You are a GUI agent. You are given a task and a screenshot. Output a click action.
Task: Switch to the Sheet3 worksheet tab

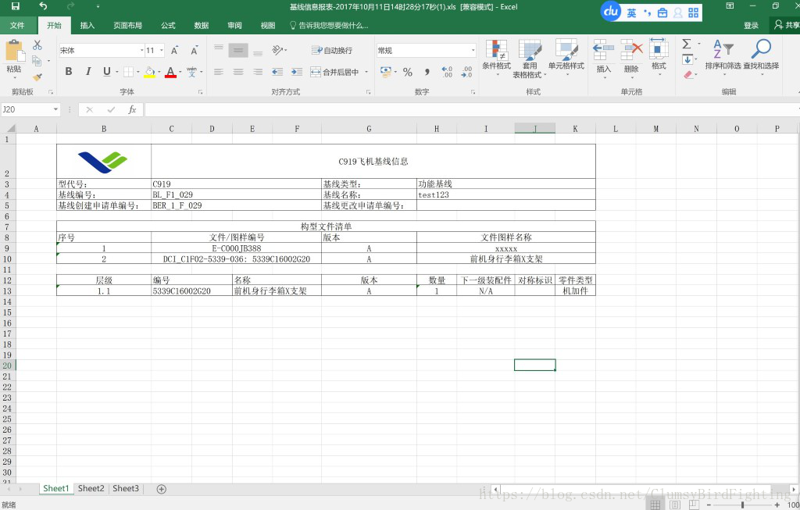(126, 489)
